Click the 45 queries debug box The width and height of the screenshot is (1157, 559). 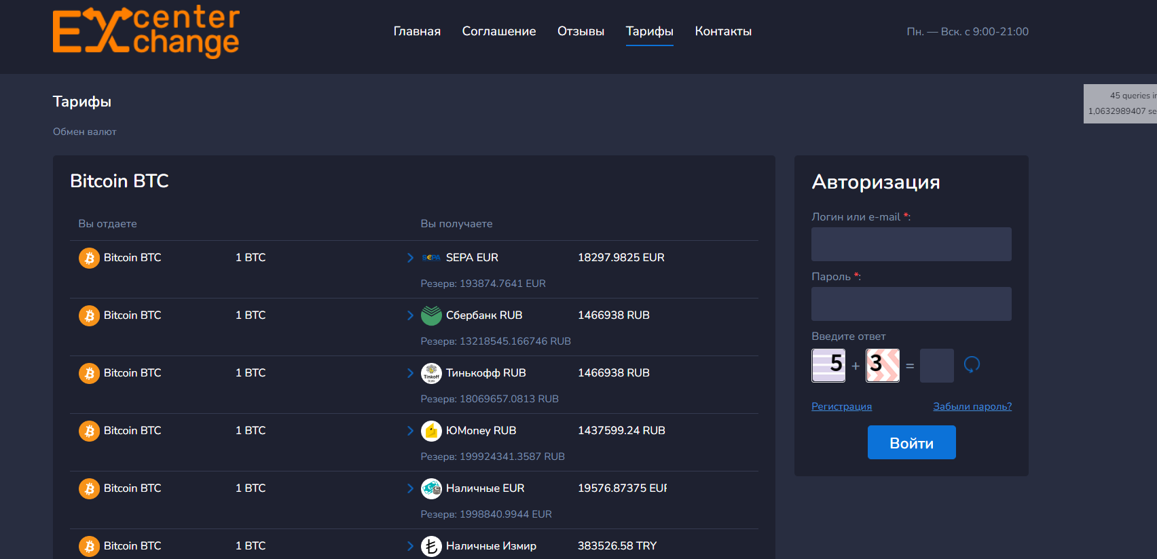(1120, 104)
